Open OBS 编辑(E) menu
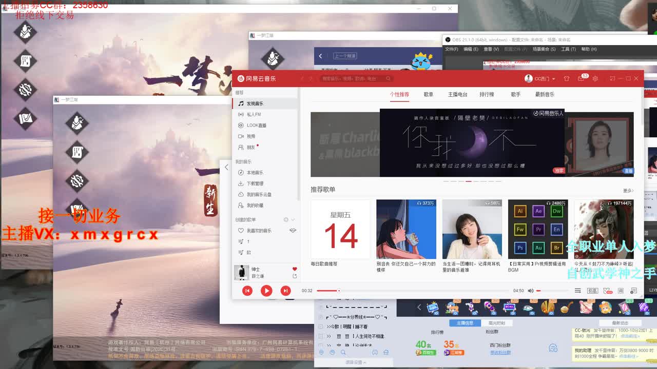This screenshot has height=369, width=657. [x=471, y=49]
